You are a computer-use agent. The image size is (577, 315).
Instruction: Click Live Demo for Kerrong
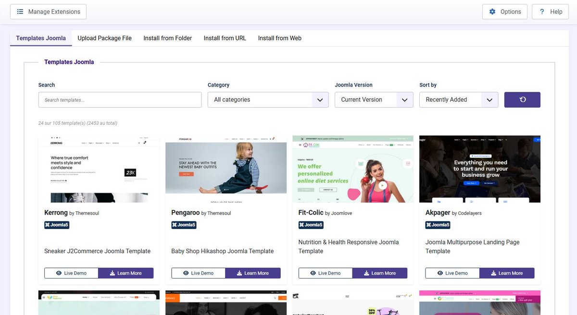pos(71,273)
